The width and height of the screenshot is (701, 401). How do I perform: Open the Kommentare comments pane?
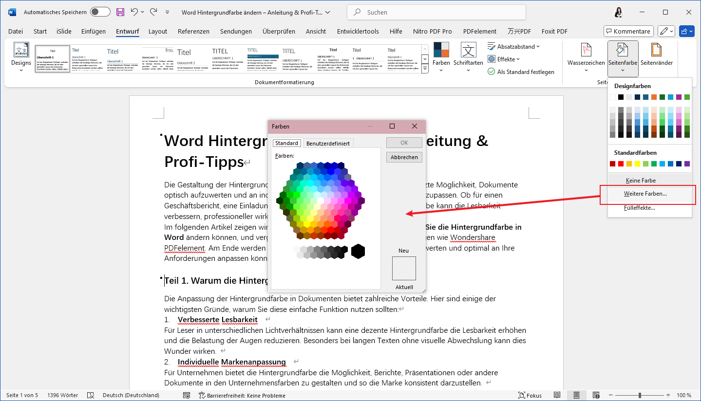(628, 31)
